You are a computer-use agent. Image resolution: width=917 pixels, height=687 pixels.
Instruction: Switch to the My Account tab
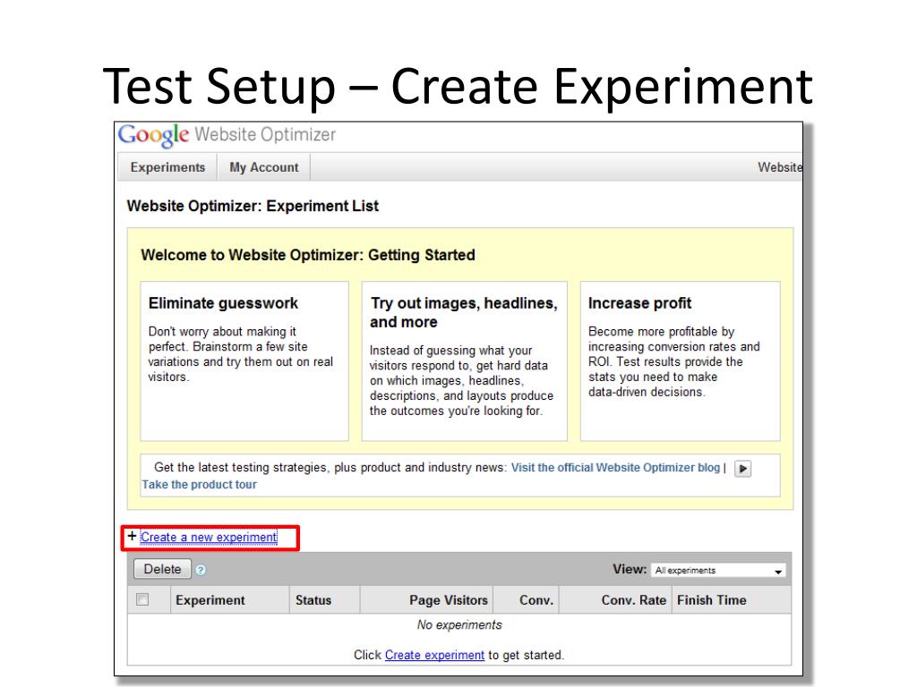coord(264,167)
